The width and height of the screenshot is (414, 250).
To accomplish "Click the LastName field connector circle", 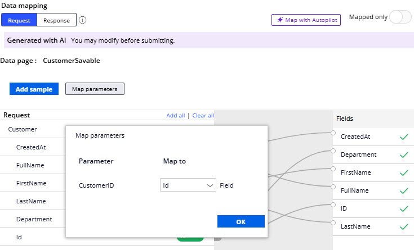I will click(x=333, y=222).
